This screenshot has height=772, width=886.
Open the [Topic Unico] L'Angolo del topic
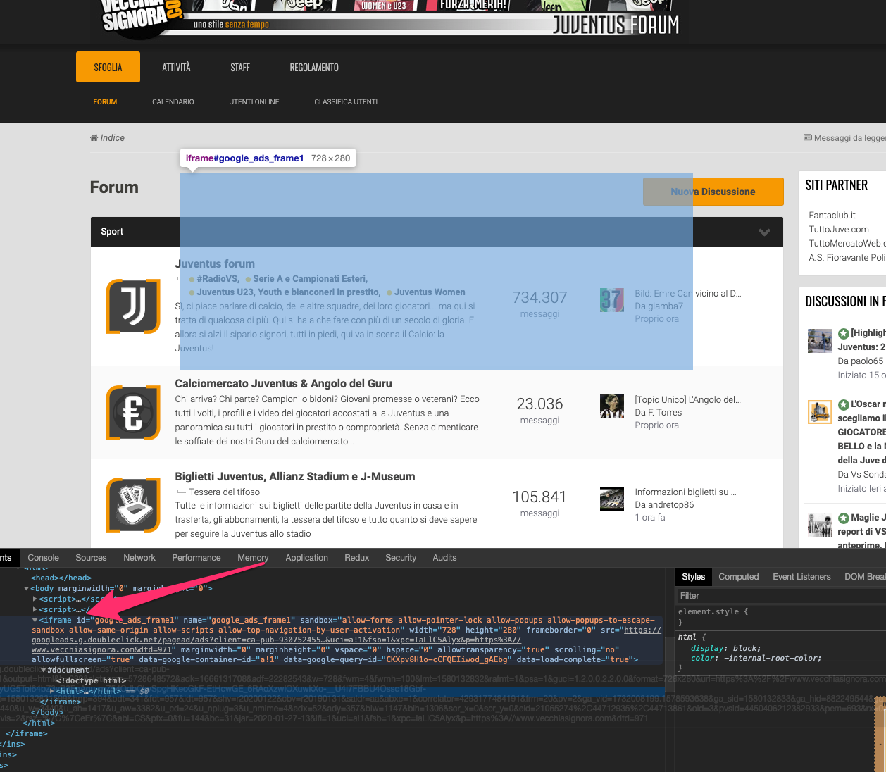pos(687,400)
